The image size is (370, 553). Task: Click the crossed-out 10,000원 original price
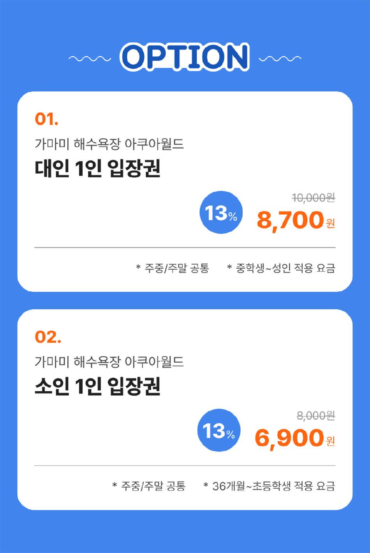click(x=313, y=198)
